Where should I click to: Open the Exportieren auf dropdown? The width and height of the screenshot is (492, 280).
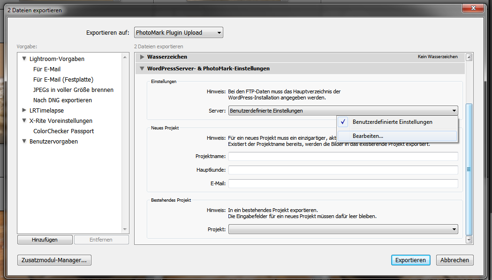coord(178,33)
